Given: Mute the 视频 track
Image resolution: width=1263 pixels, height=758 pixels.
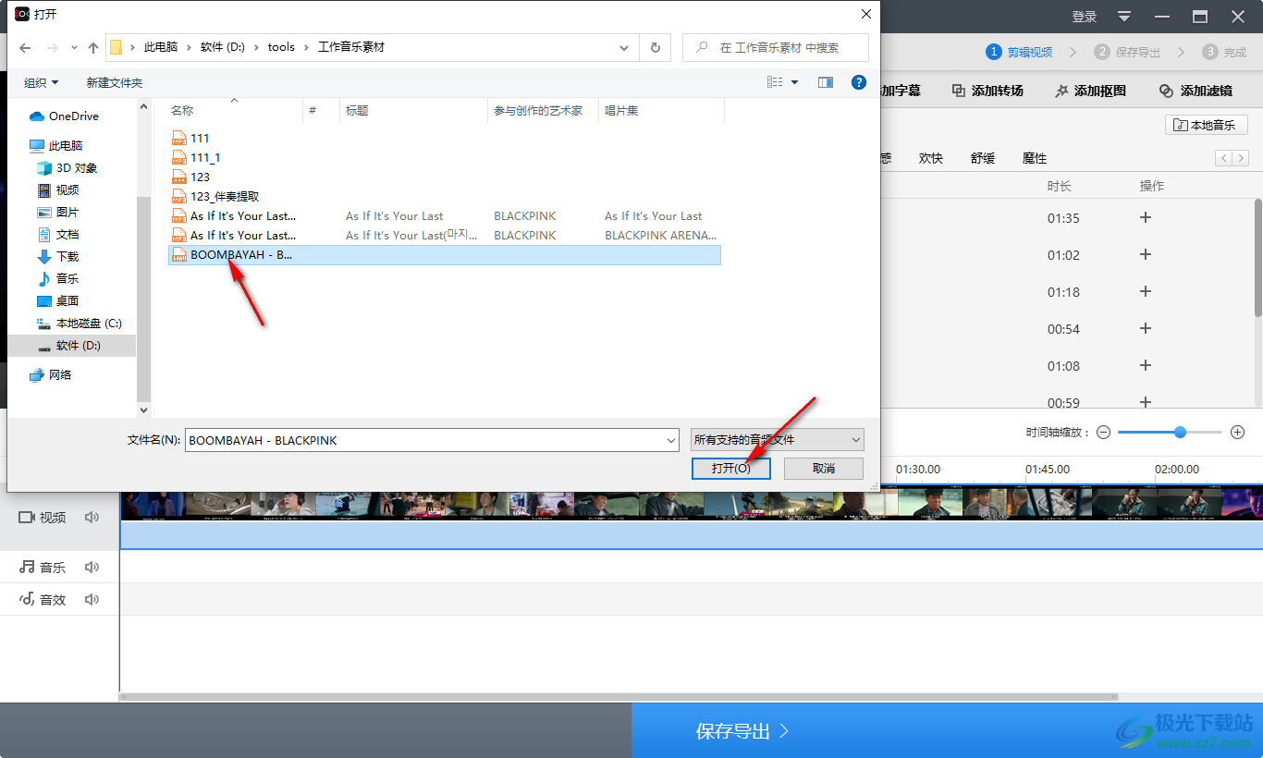Looking at the screenshot, I should click(92, 518).
